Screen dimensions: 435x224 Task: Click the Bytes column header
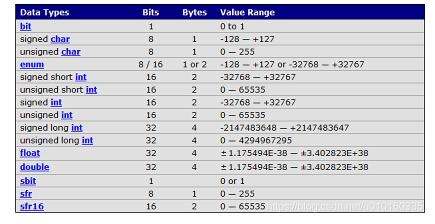click(194, 13)
